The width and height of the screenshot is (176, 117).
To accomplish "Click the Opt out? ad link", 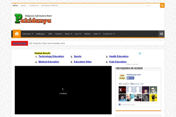I will point(135,64).
